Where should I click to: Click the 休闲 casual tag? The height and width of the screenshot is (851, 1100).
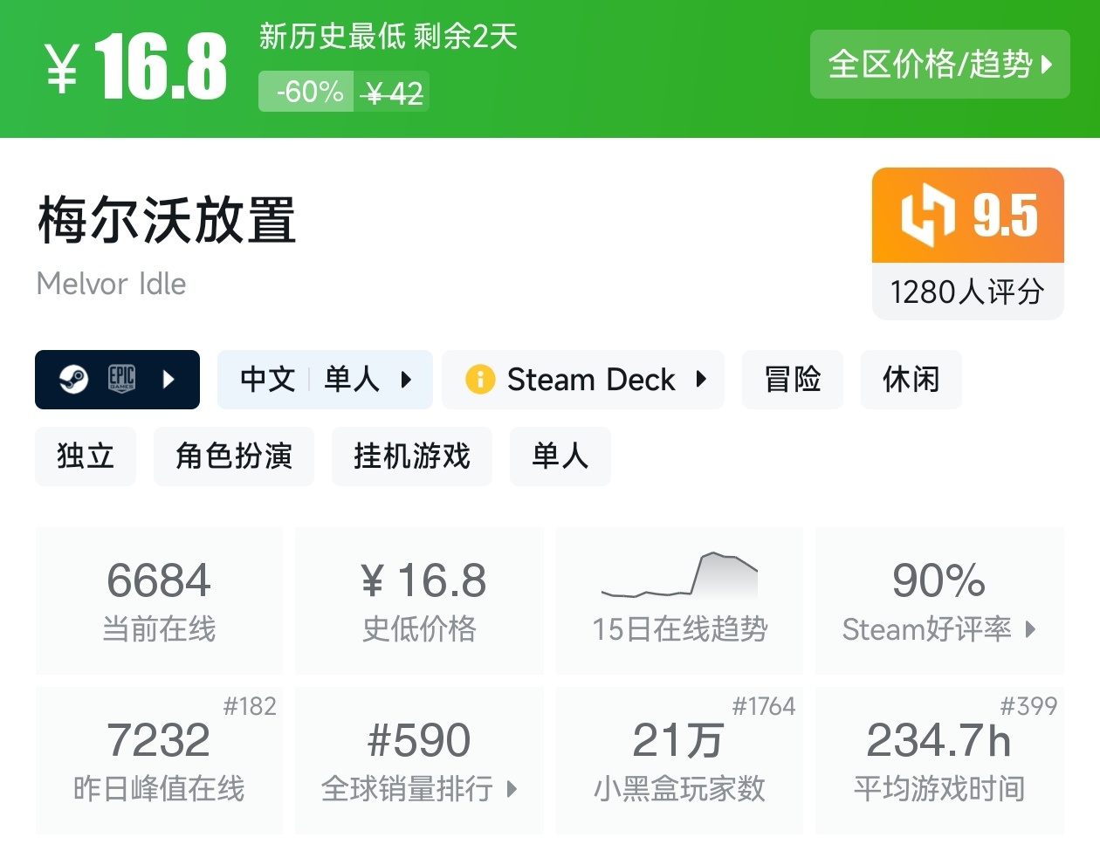pyautogui.click(x=910, y=379)
